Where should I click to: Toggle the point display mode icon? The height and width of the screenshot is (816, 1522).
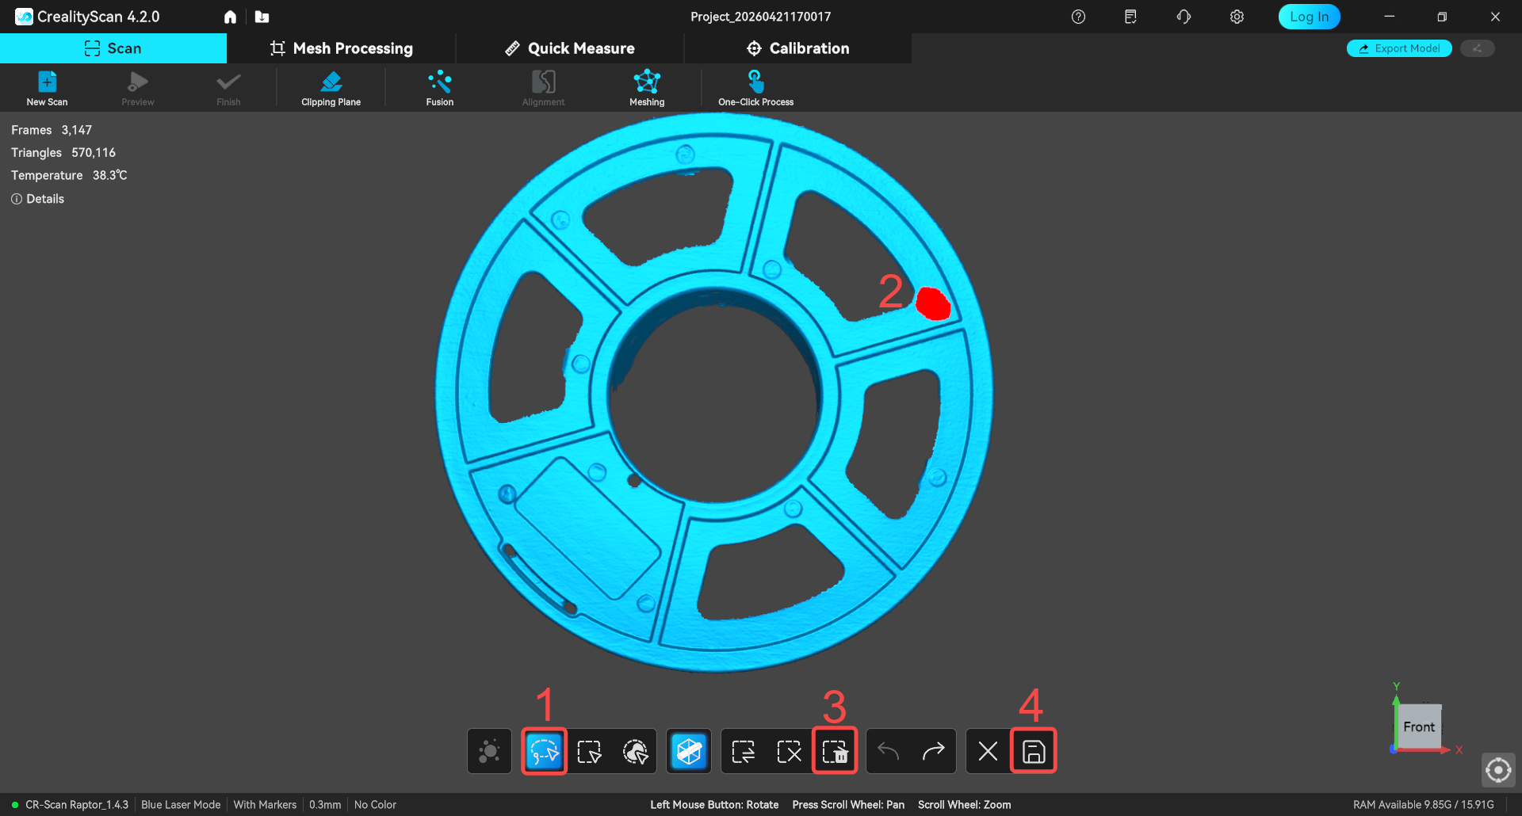(x=489, y=751)
